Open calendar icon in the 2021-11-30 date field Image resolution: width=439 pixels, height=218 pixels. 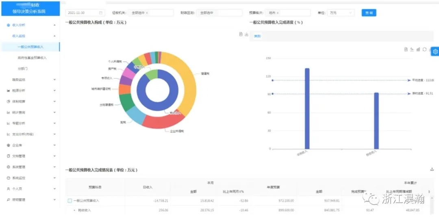point(101,13)
